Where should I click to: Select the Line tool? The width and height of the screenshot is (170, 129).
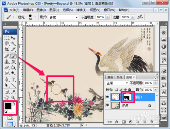[13, 85]
